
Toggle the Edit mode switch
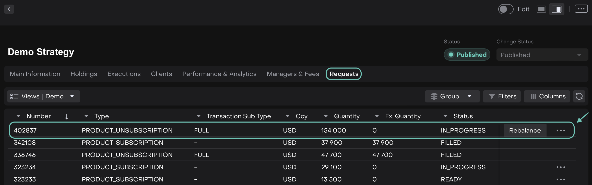coord(505,9)
